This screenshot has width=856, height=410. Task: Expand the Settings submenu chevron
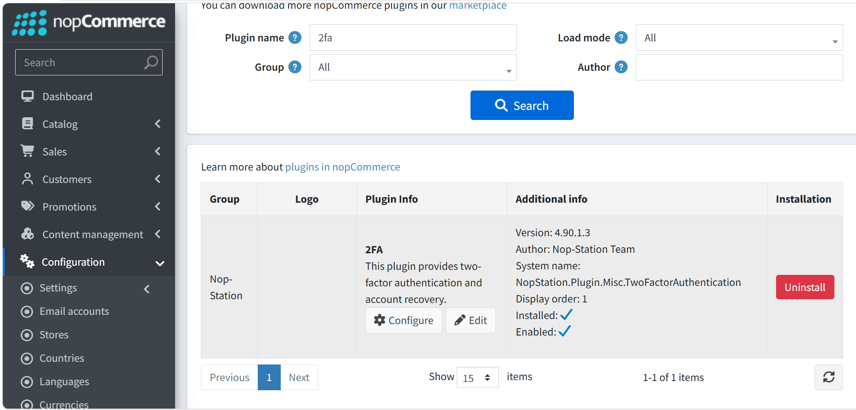point(147,289)
